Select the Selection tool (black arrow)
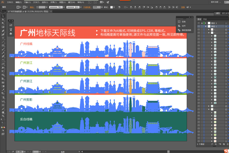229x153 pixels. click(x=3, y=16)
